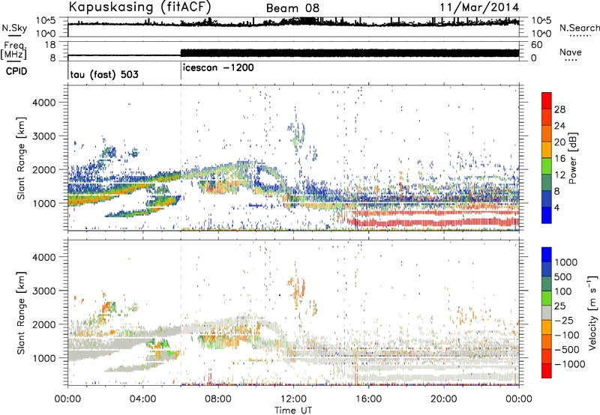Click the '3000' tick in the velocity panel
The height and width of the screenshot is (415, 600).
pos(43,291)
